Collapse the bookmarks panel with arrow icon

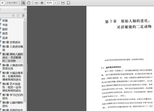25,9
